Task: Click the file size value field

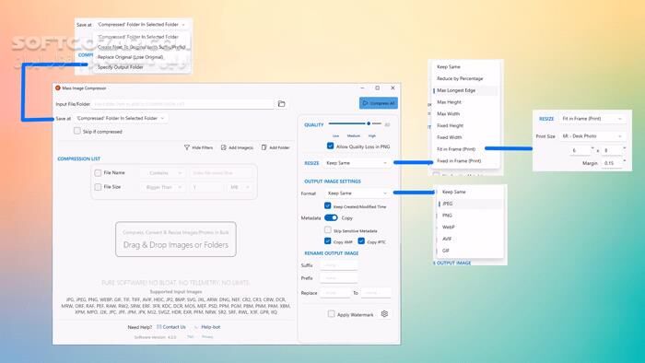Action: [206, 187]
